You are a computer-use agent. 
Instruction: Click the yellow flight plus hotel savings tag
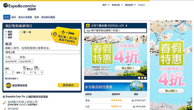[66, 36]
